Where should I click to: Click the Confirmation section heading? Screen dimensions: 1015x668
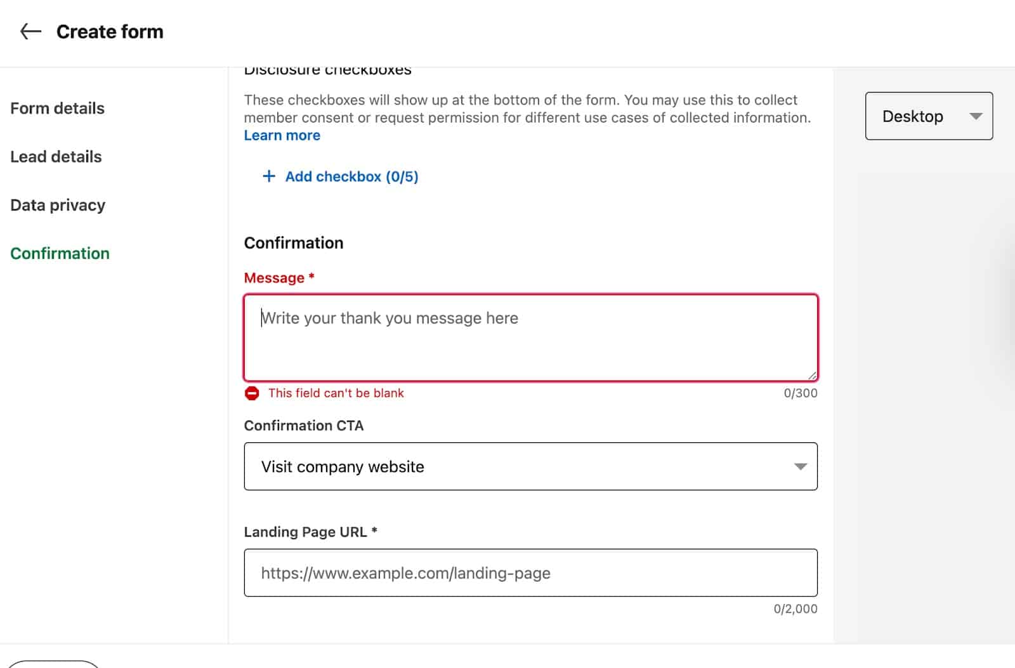[294, 243]
